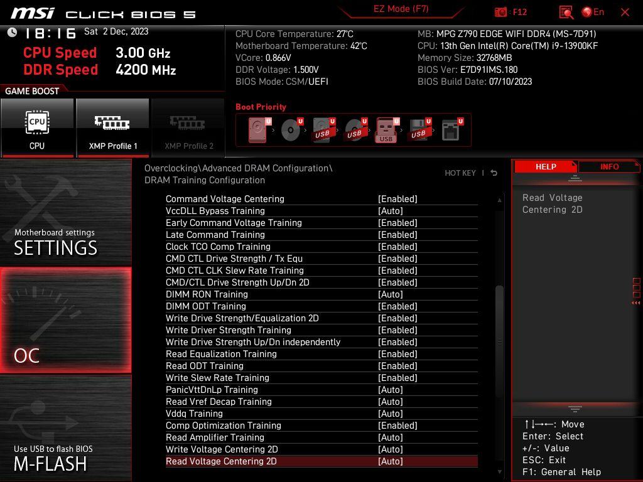Select highlighted Read Voltage Centering 2D row
643x482 pixels.
(x=321, y=461)
